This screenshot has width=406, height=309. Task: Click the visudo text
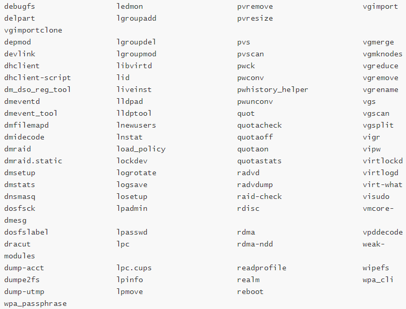[x=376, y=196]
